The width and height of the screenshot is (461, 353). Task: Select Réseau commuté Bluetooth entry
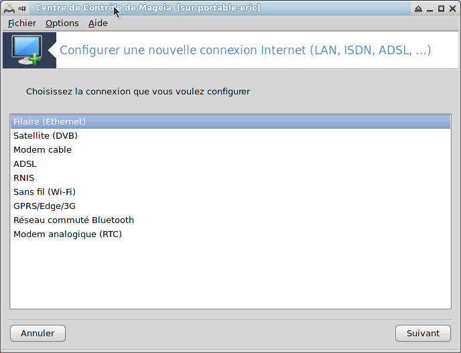click(230, 220)
